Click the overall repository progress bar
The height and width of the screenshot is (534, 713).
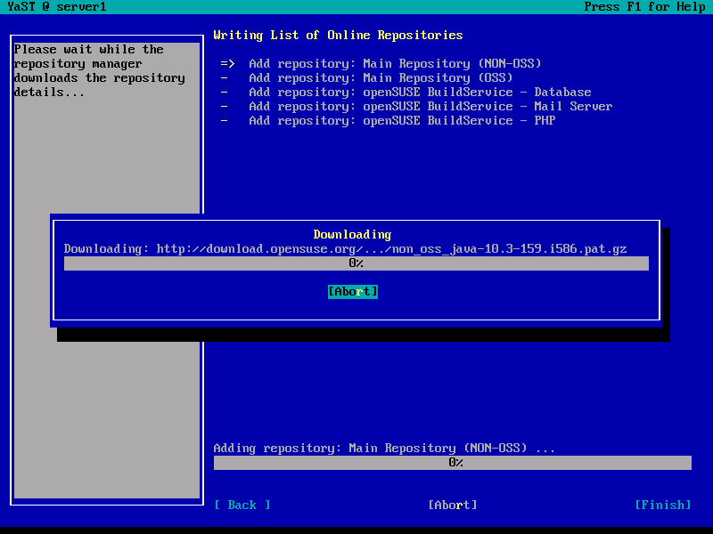click(x=453, y=463)
